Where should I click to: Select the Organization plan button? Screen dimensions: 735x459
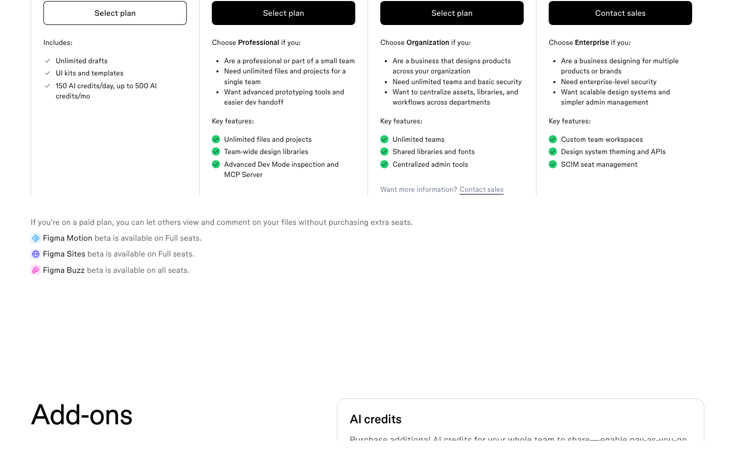coord(452,13)
